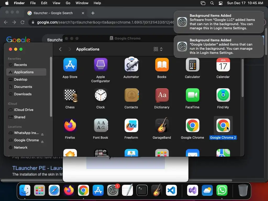The width and height of the screenshot is (268, 201).
Task: Open the App Store app in Applications
Action: (x=70, y=65)
